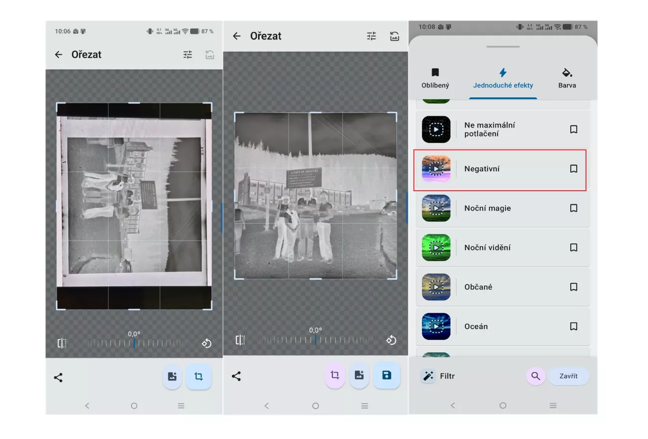Switch to the Oblíbený tab
The height and width of the screenshot is (439, 648).
[x=435, y=79]
